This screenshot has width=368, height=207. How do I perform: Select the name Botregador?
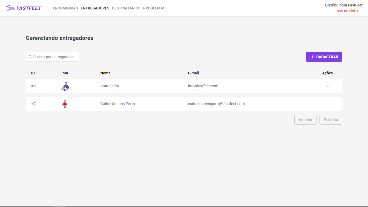coord(110,86)
